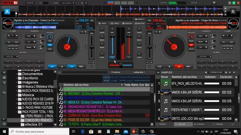Image resolution: width=241 pixels, height=135 pixels.
Task: Trigger hotcue pad 4 on deck B
Action: (233, 61)
